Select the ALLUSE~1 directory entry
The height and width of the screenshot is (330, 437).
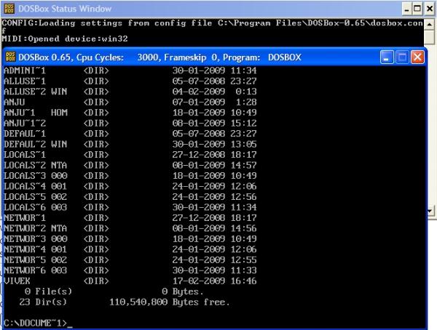[130, 81]
